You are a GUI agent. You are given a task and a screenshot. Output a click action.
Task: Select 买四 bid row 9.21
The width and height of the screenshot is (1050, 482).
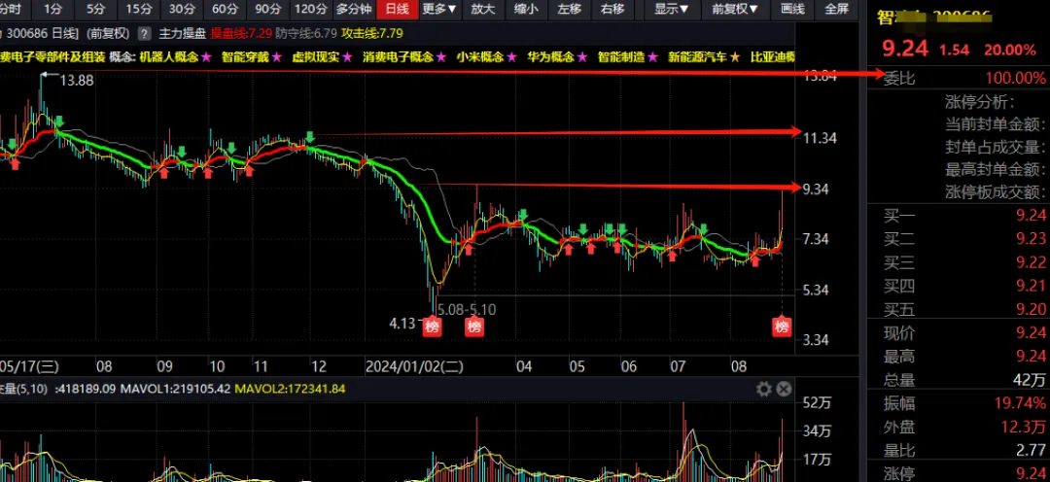[x=963, y=286]
